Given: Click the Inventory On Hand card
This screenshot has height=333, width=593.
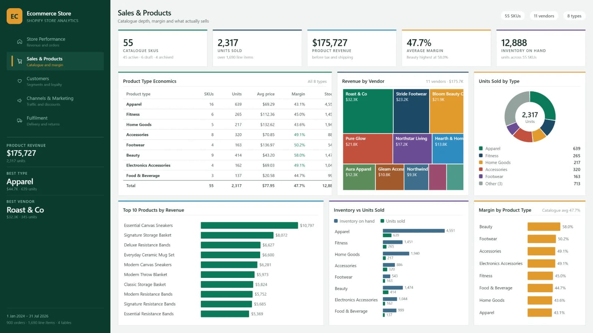Looking at the screenshot, I should (x=541, y=48).
